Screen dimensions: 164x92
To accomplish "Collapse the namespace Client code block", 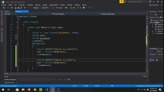I will [17, 17].
